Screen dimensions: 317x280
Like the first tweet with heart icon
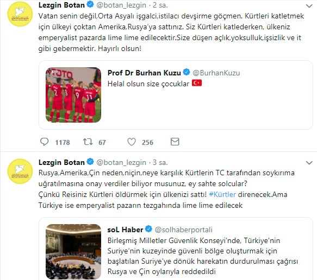point(132,142)
